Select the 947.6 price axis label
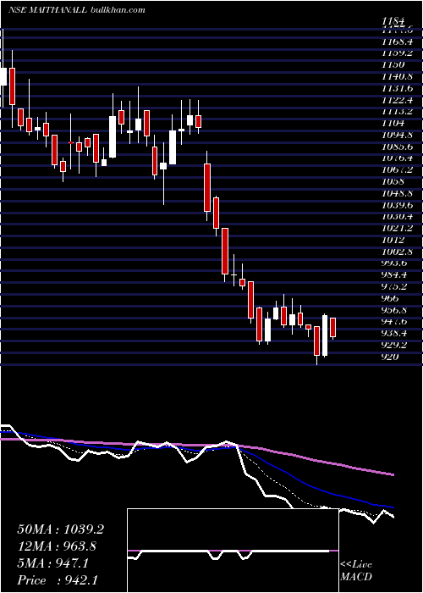 395,322
